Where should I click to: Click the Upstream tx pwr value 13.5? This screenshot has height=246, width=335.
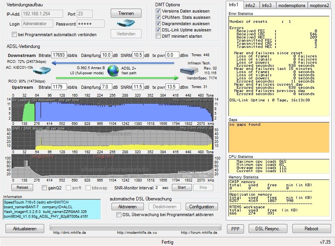tap(172, 87)
